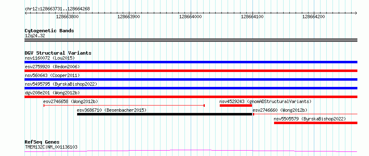Click the 128664100 ruler position label
The image size is (369, 156).
(252, 17)
